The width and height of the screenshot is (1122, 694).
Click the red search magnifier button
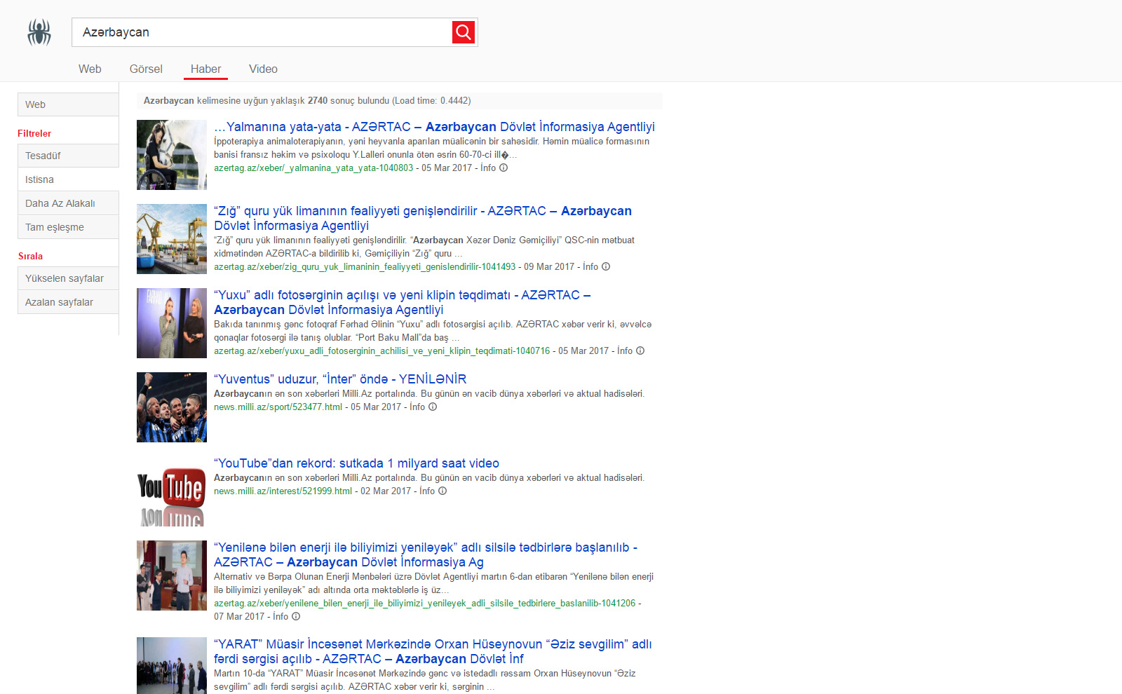click(463, 32)
